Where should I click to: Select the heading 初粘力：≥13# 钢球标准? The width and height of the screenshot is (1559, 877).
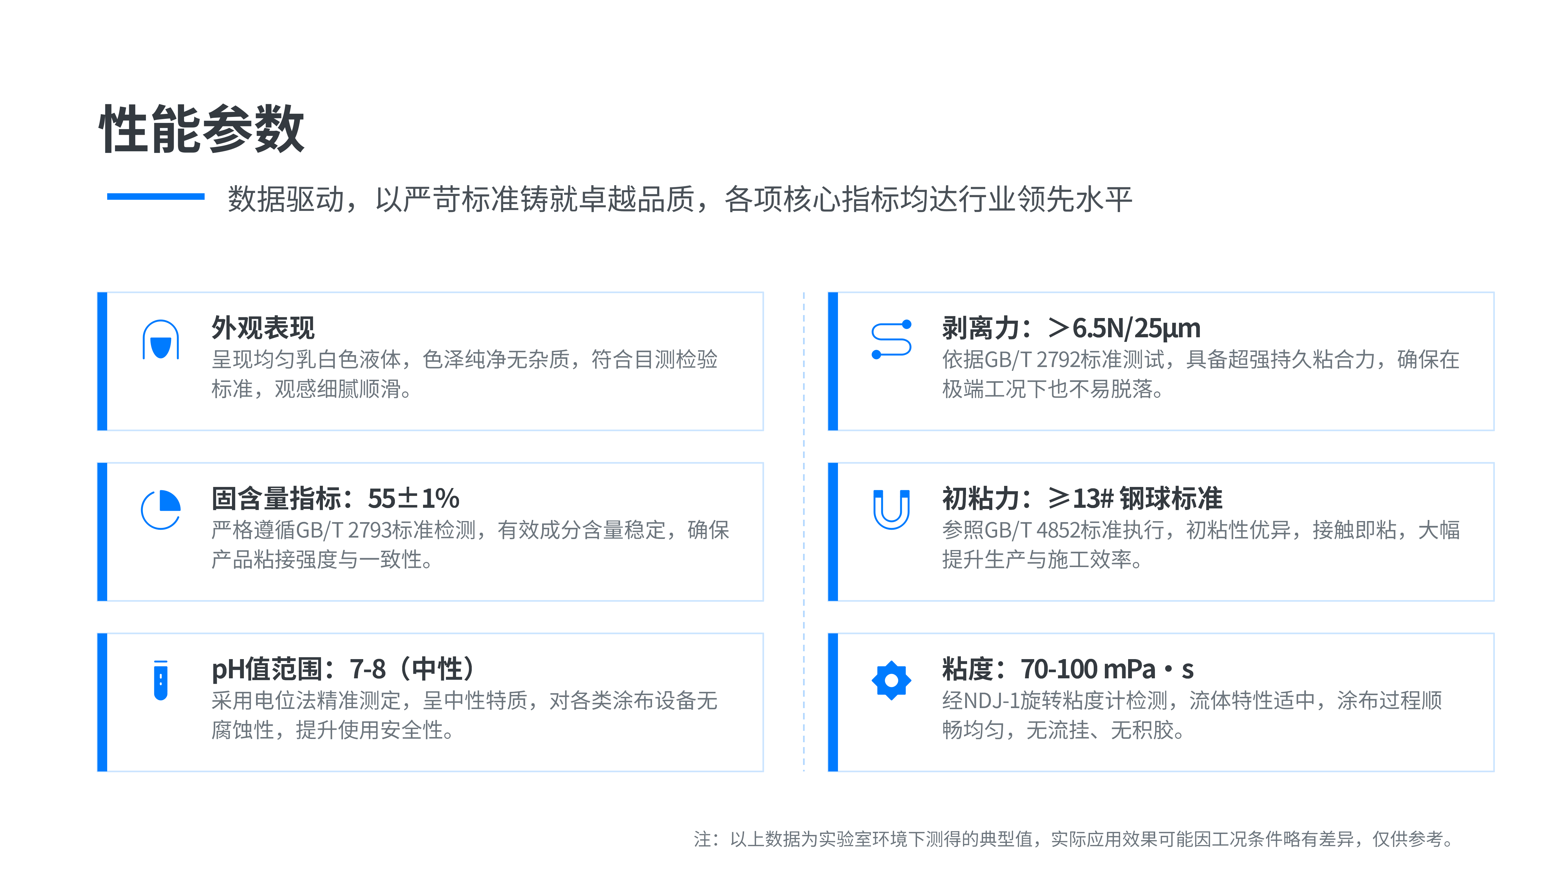pyautogui.click(x=1082, y=499)
